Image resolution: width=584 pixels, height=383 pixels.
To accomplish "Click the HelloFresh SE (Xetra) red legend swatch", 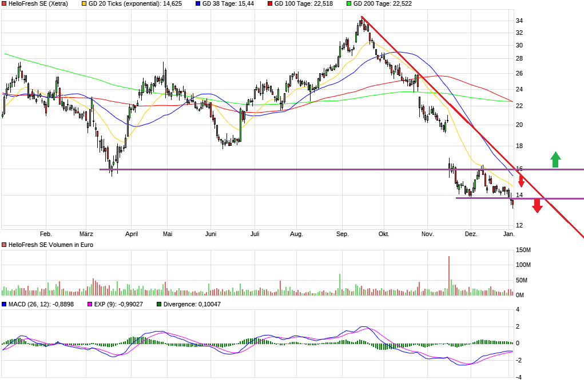I will pyautogui.click(x=4, y=4).
